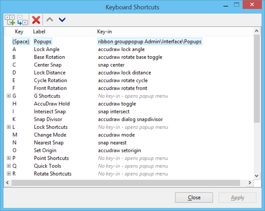Click the Add Child Shortcut icon
265x211 pixels.
click(22, 20)
